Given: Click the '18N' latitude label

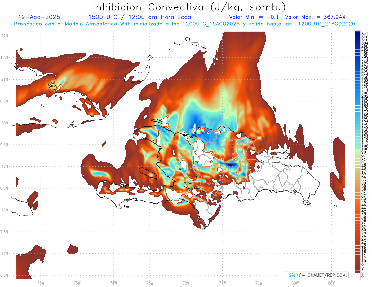Looking at the screenshot, I should [5, 210].
